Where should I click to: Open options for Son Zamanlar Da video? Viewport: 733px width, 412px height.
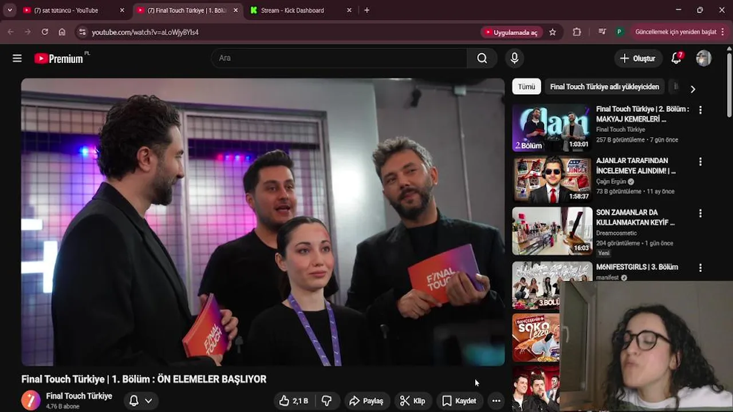700,213
